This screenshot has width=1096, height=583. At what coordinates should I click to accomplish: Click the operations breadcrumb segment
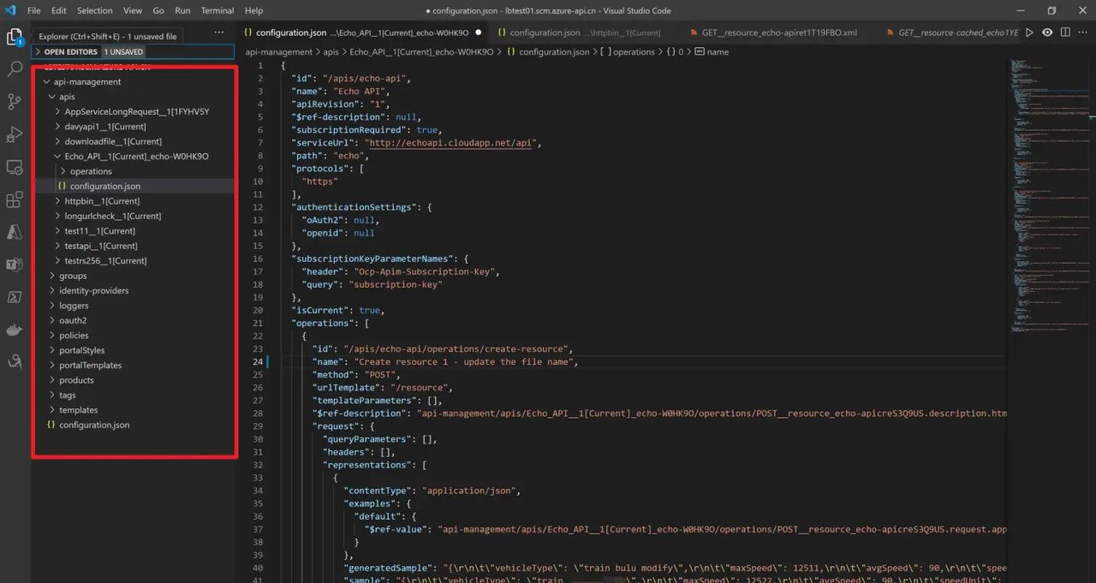pyautogui.click(x=633, y=51)
